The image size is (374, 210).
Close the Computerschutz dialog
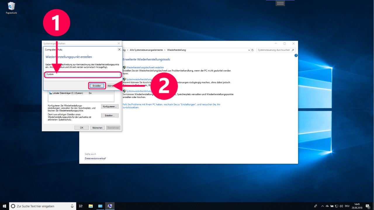pos(119,50)
